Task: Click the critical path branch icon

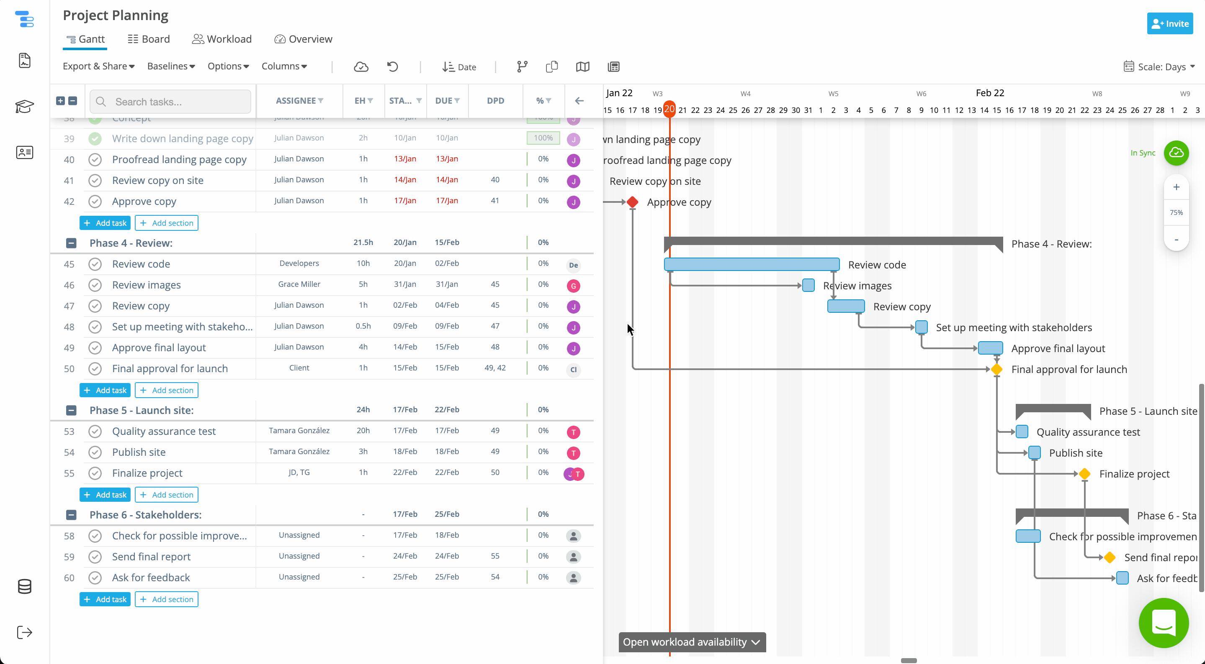Action: (522, 66)
